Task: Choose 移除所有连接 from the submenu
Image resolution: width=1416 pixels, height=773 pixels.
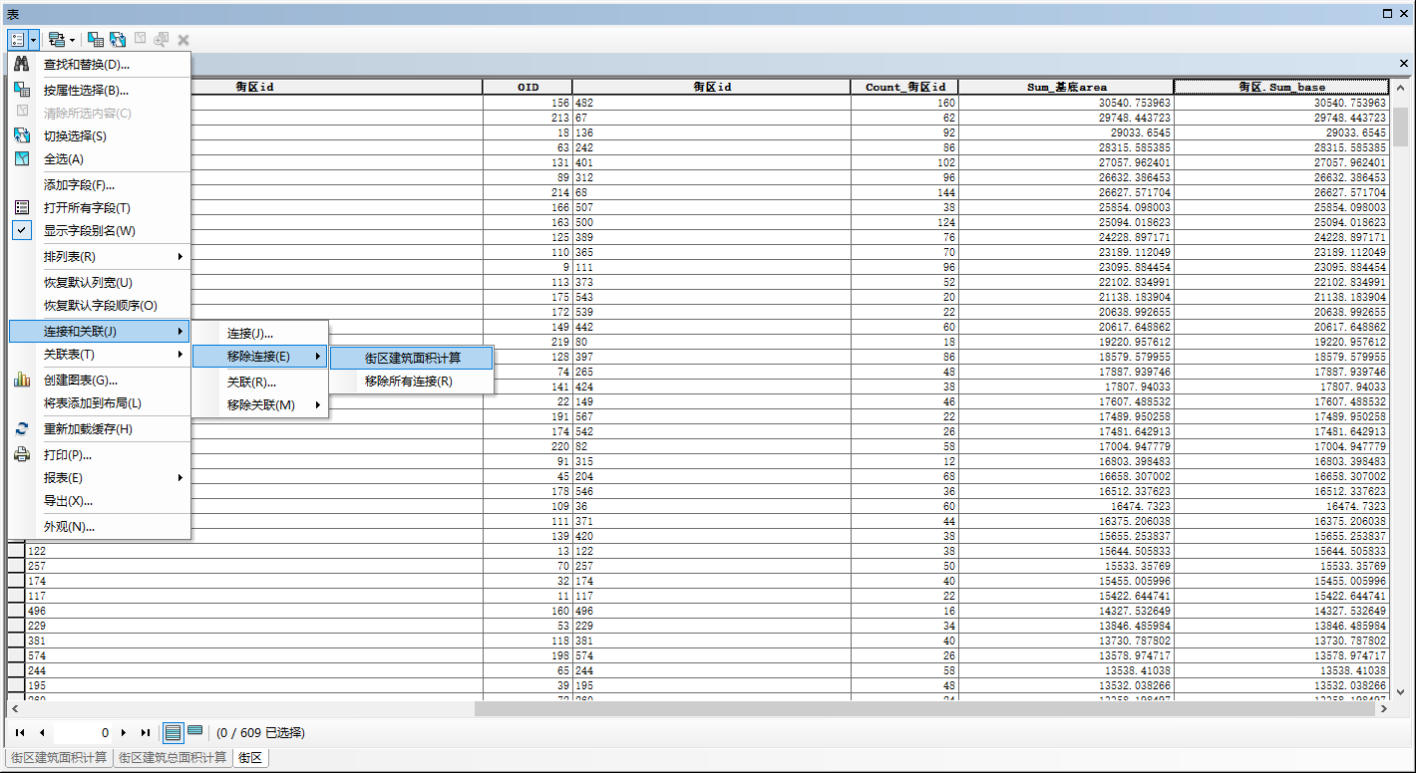Action: [409, 382]
